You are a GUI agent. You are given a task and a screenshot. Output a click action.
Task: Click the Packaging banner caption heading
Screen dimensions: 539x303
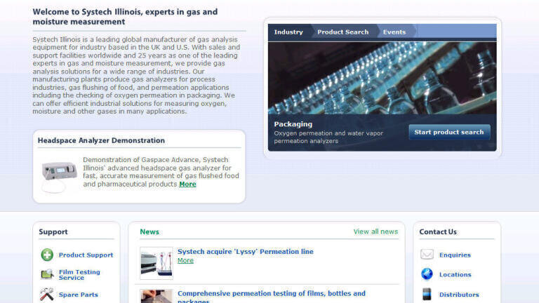tap(293, 124)
